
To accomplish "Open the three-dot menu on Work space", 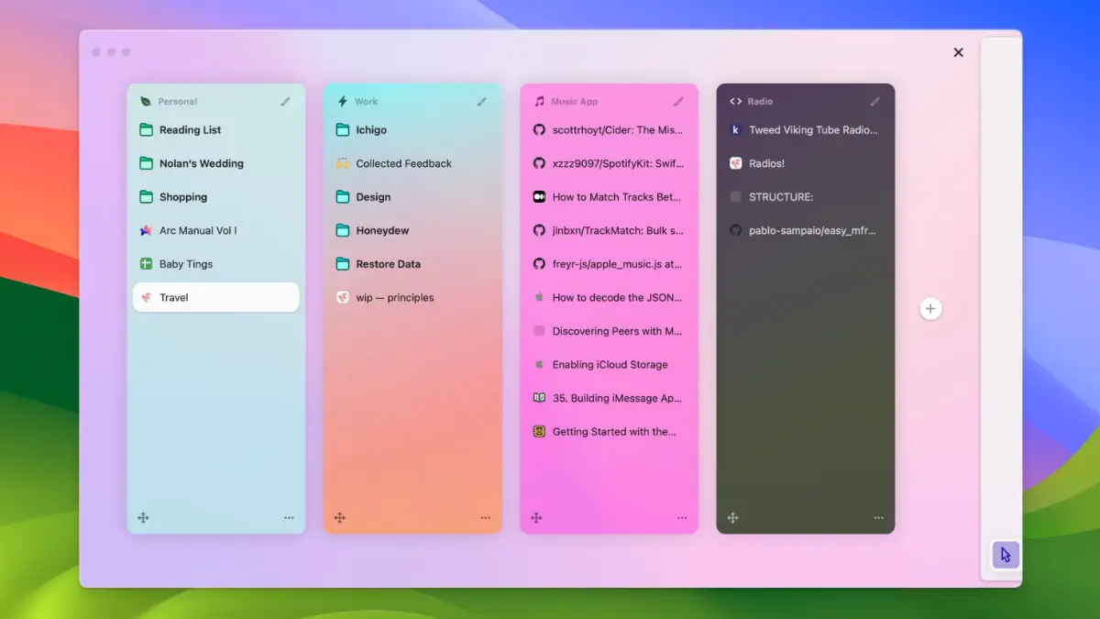I will [x=485, y=518].
